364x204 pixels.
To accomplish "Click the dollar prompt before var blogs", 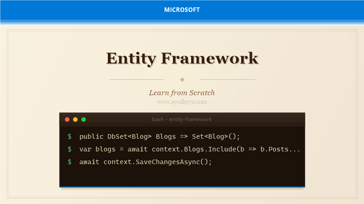I will [70, 149].
